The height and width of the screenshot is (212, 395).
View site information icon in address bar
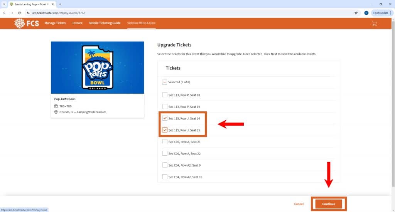(x=28, y=13)
